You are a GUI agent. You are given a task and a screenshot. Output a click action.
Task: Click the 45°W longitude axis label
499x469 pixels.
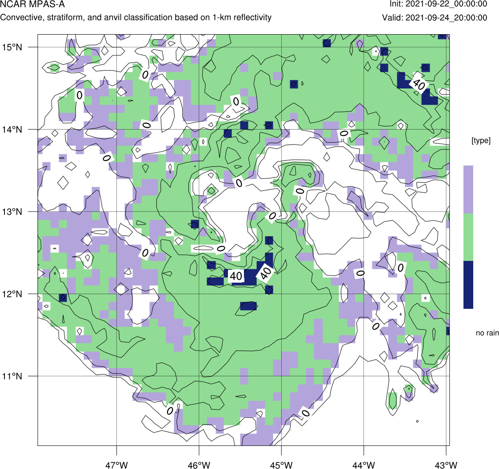[281, 465]
